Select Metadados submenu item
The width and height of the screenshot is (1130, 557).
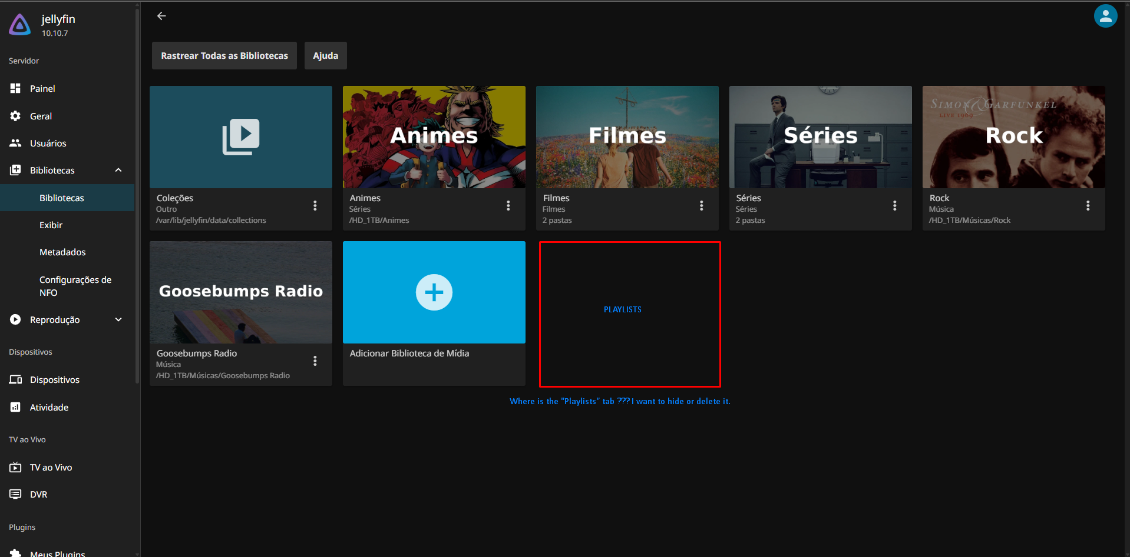62,252
